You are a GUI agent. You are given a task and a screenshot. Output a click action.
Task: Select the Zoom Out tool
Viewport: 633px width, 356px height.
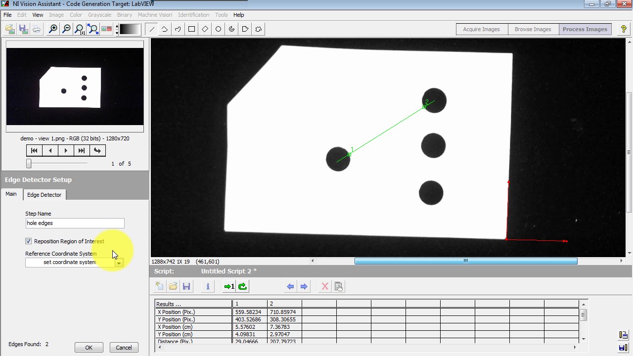click(x=66, y=29)
